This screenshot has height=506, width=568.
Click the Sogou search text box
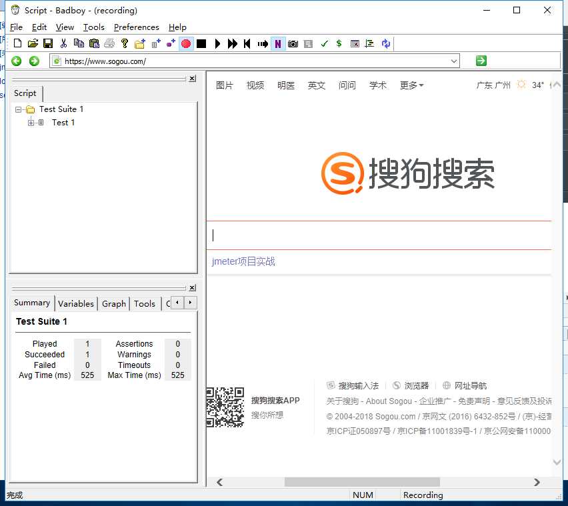coord(379,235)
